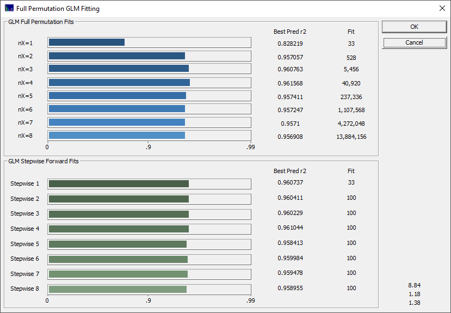Click the Stepwise 5 progress bar

[x=149, y=244]
